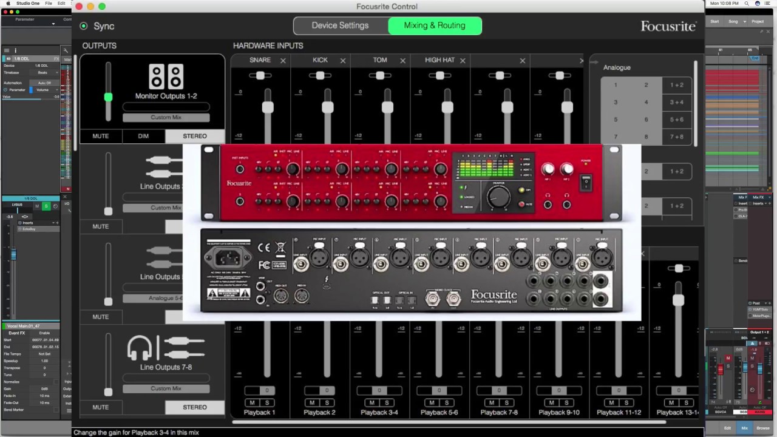Mute Playback 7-8 with its M button
The width and height of the screenshot is (777, 437).
point(492,403)
